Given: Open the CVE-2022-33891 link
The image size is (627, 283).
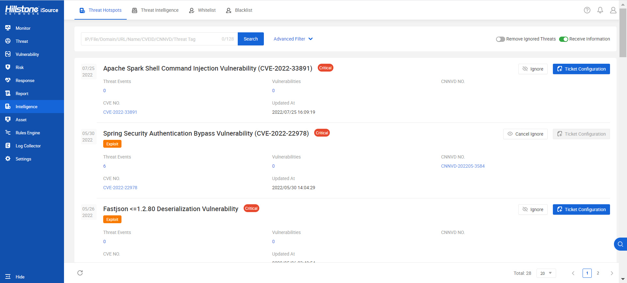Looking at the screenshot, I should point(120,112).
